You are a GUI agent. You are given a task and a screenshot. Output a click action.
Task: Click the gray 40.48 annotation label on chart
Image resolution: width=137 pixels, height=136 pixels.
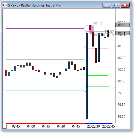[98, 23]
